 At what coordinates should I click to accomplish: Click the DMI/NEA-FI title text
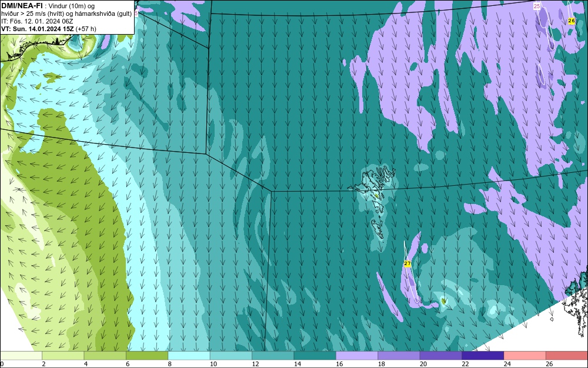22,5
